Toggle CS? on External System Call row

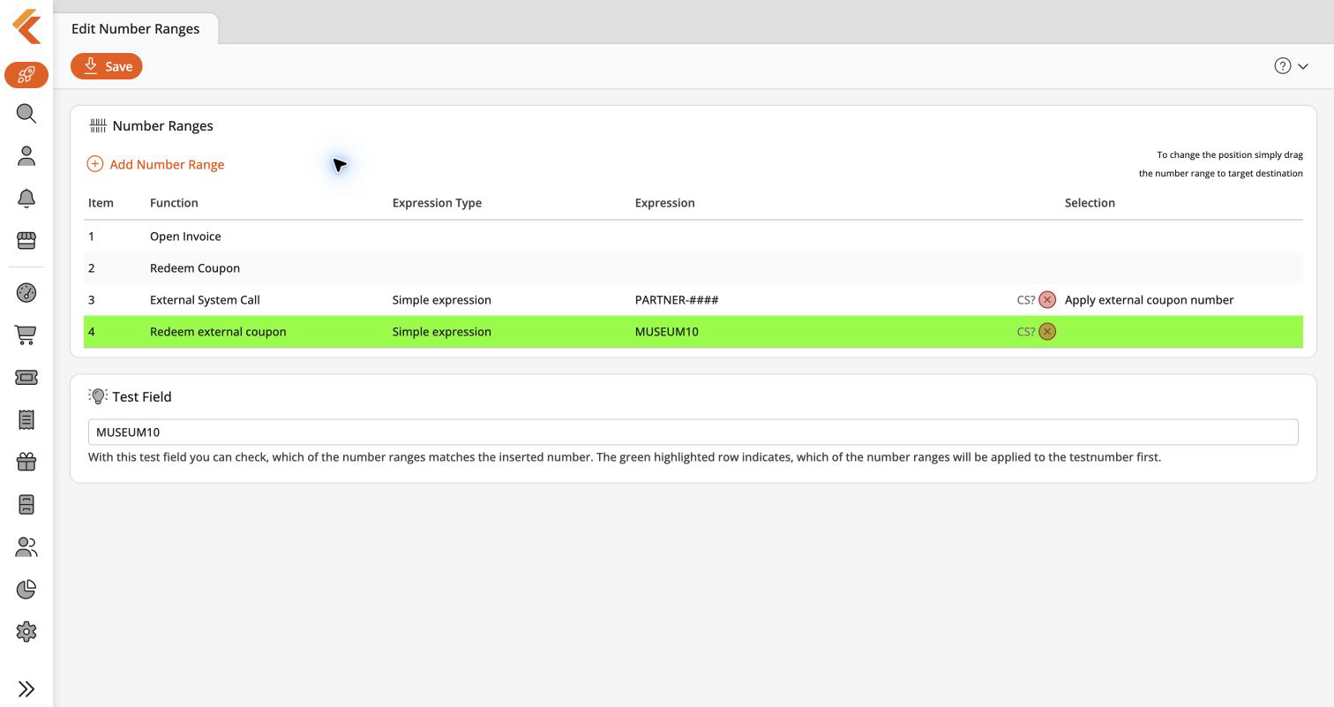pos(1025,300)
